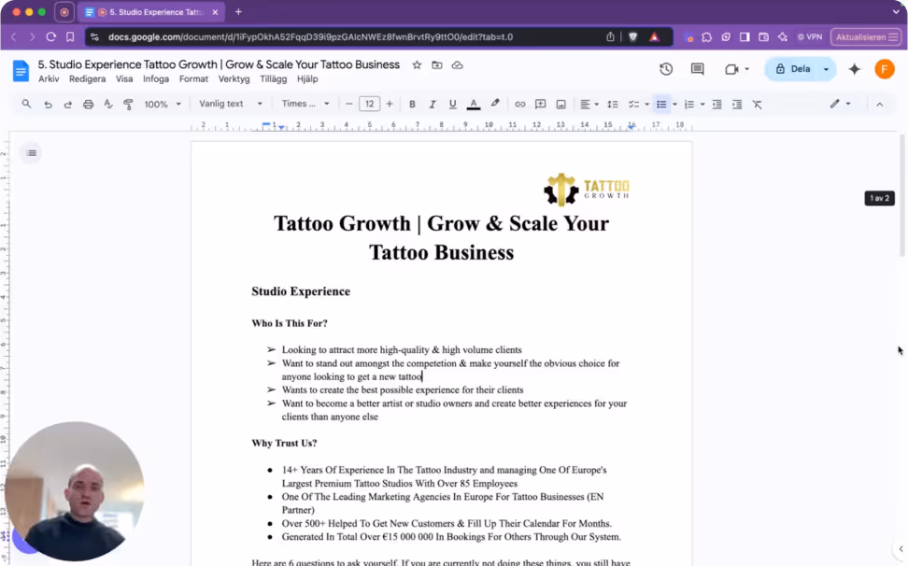Toggle the bulleted list button
The height and width of the screenshot is (566, 908).
661,105
